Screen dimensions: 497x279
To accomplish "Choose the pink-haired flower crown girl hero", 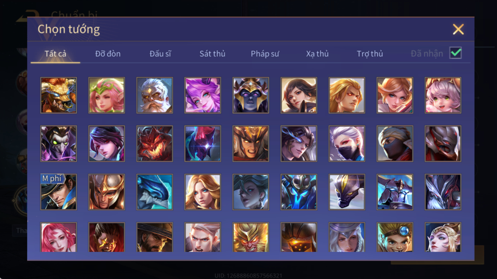I will 106,95.
